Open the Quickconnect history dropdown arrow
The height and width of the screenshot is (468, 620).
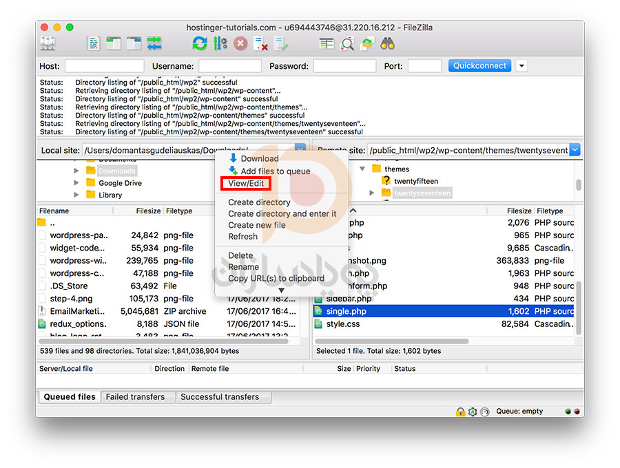(x=521, y=66)
